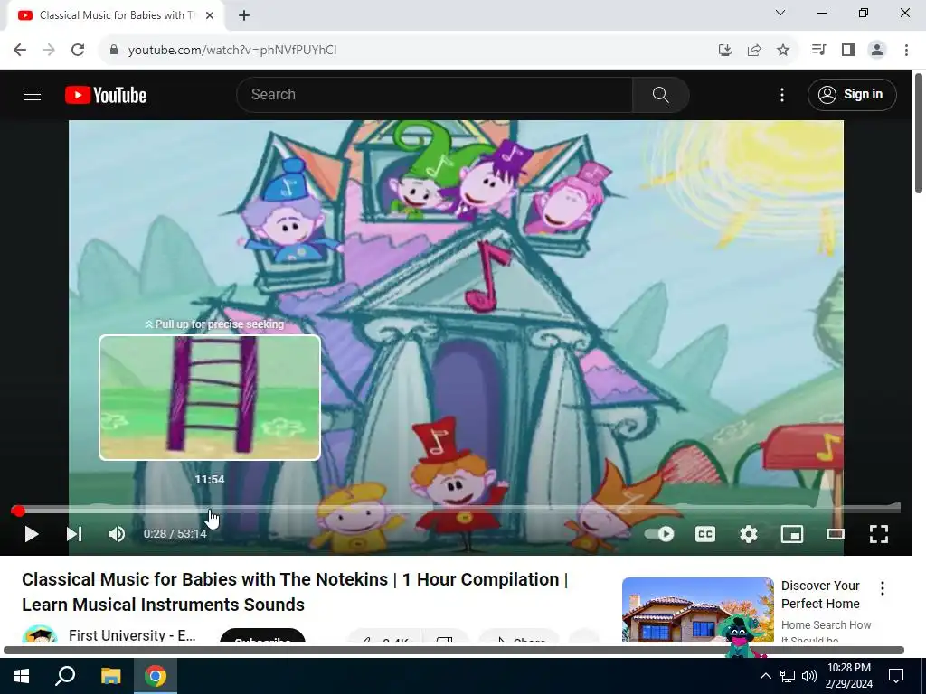Share this page from the address bar
This screenshot has width=926, height=694.
[x=753, y=50]
